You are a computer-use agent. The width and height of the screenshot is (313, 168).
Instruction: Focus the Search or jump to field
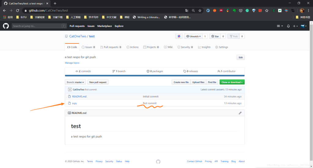pos(39,26)
